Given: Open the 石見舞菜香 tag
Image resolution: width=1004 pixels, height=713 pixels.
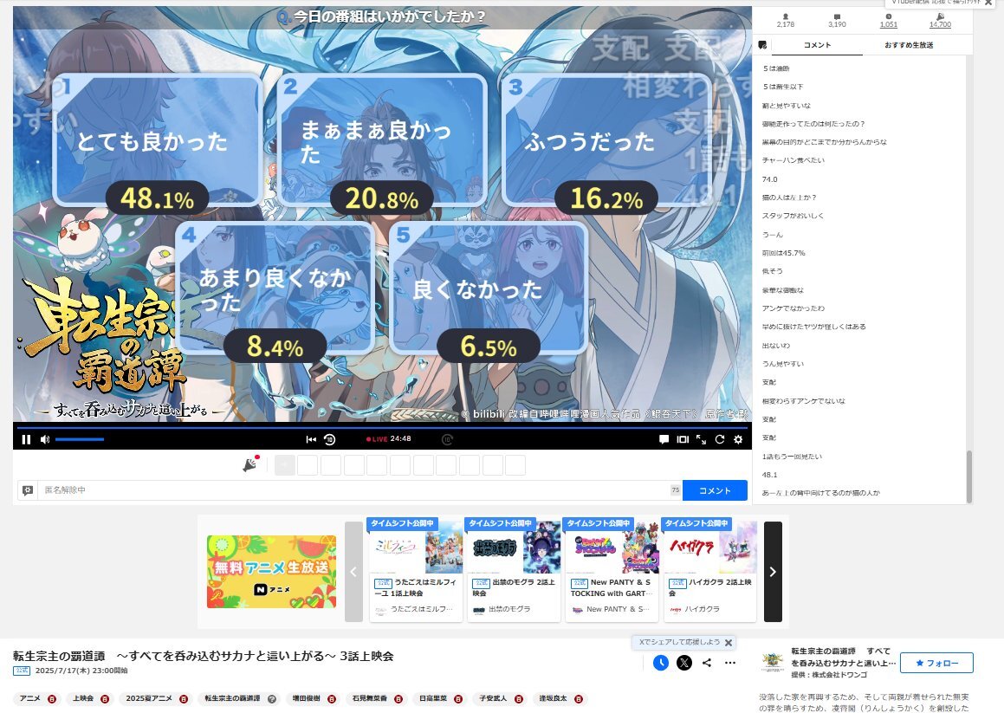Looking at the screenshot, I should tap(369, 698).
